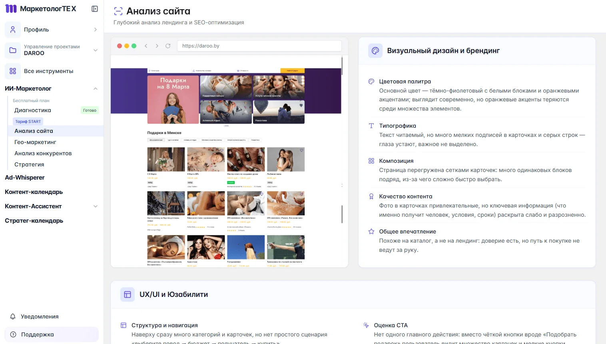Expand the Контент-Ассистент submenu
606x344 pixels.
pos(95,206)
